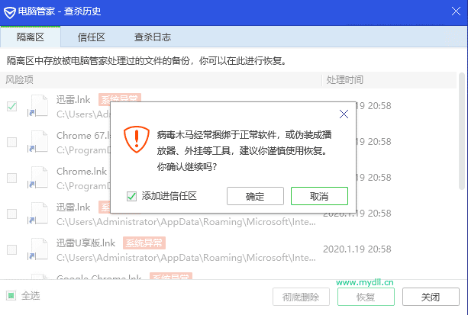468x315 pixels.
Task: Click the 风险项 column header
Action: [19, 79]
